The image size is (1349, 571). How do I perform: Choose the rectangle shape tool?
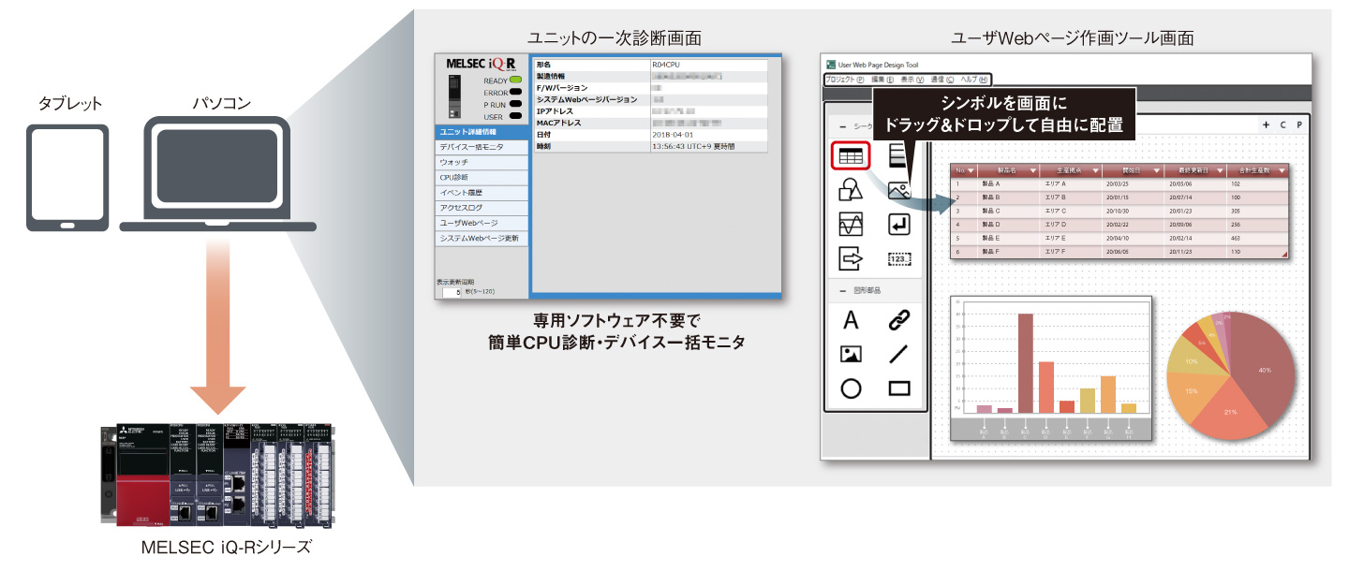tap(899, 388)
